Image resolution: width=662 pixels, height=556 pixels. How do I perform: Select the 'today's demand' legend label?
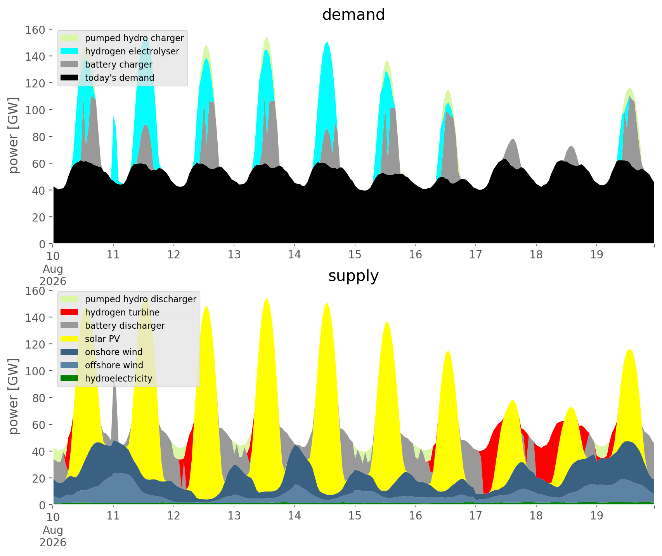click(120, 78)
